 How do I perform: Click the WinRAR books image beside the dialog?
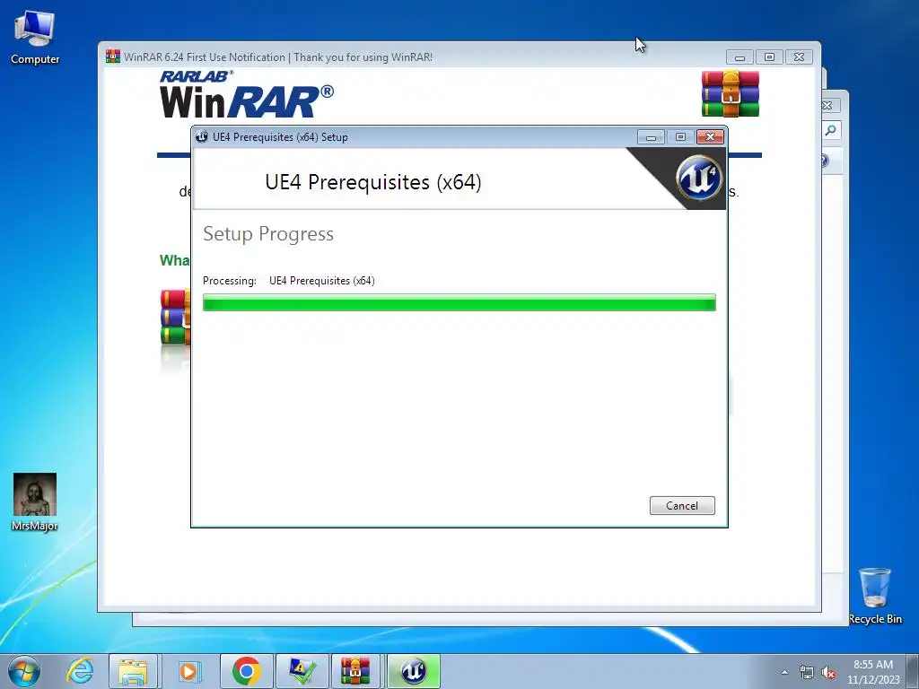coord(175,317)
